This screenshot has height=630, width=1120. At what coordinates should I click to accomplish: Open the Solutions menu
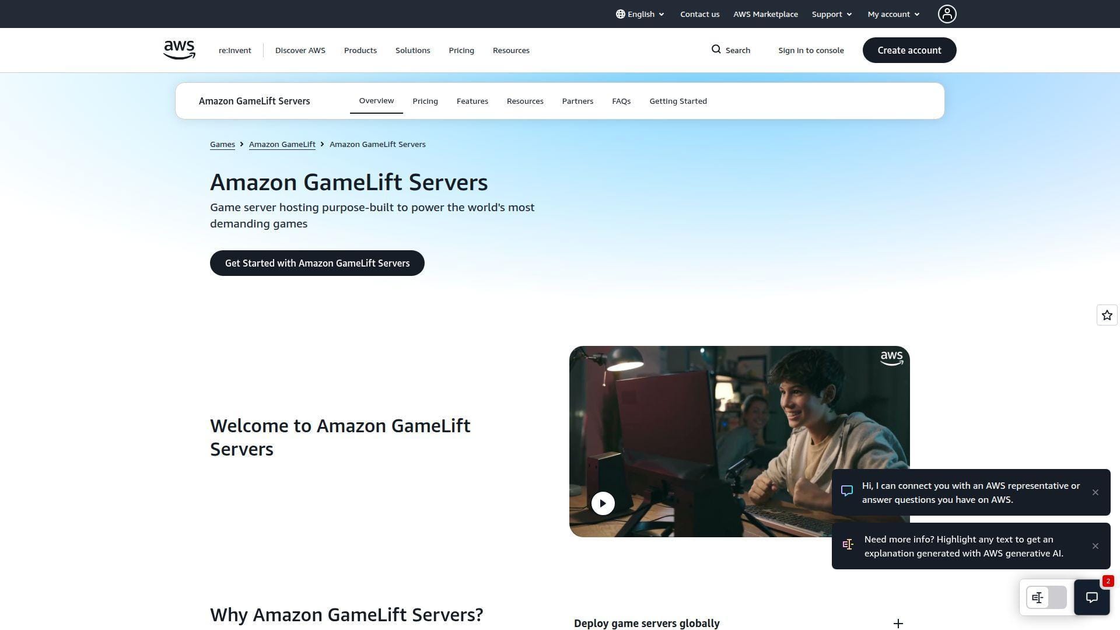(x=412, y=50)
